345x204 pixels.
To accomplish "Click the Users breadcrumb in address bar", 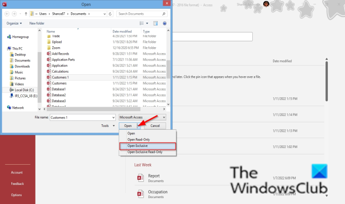I will point(43,14).
